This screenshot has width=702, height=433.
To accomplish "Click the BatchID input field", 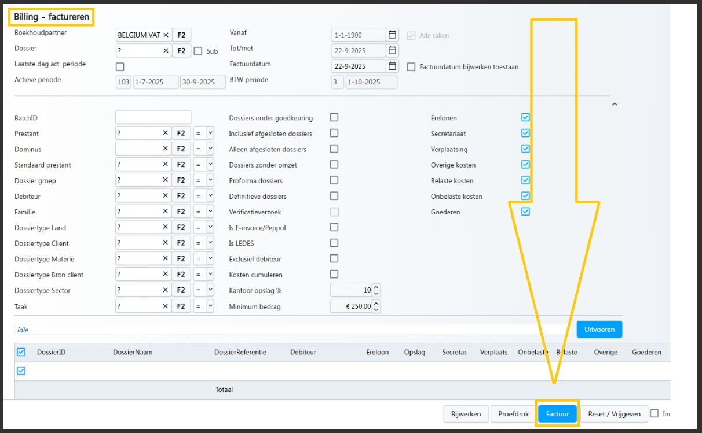I will pos(153,117).
